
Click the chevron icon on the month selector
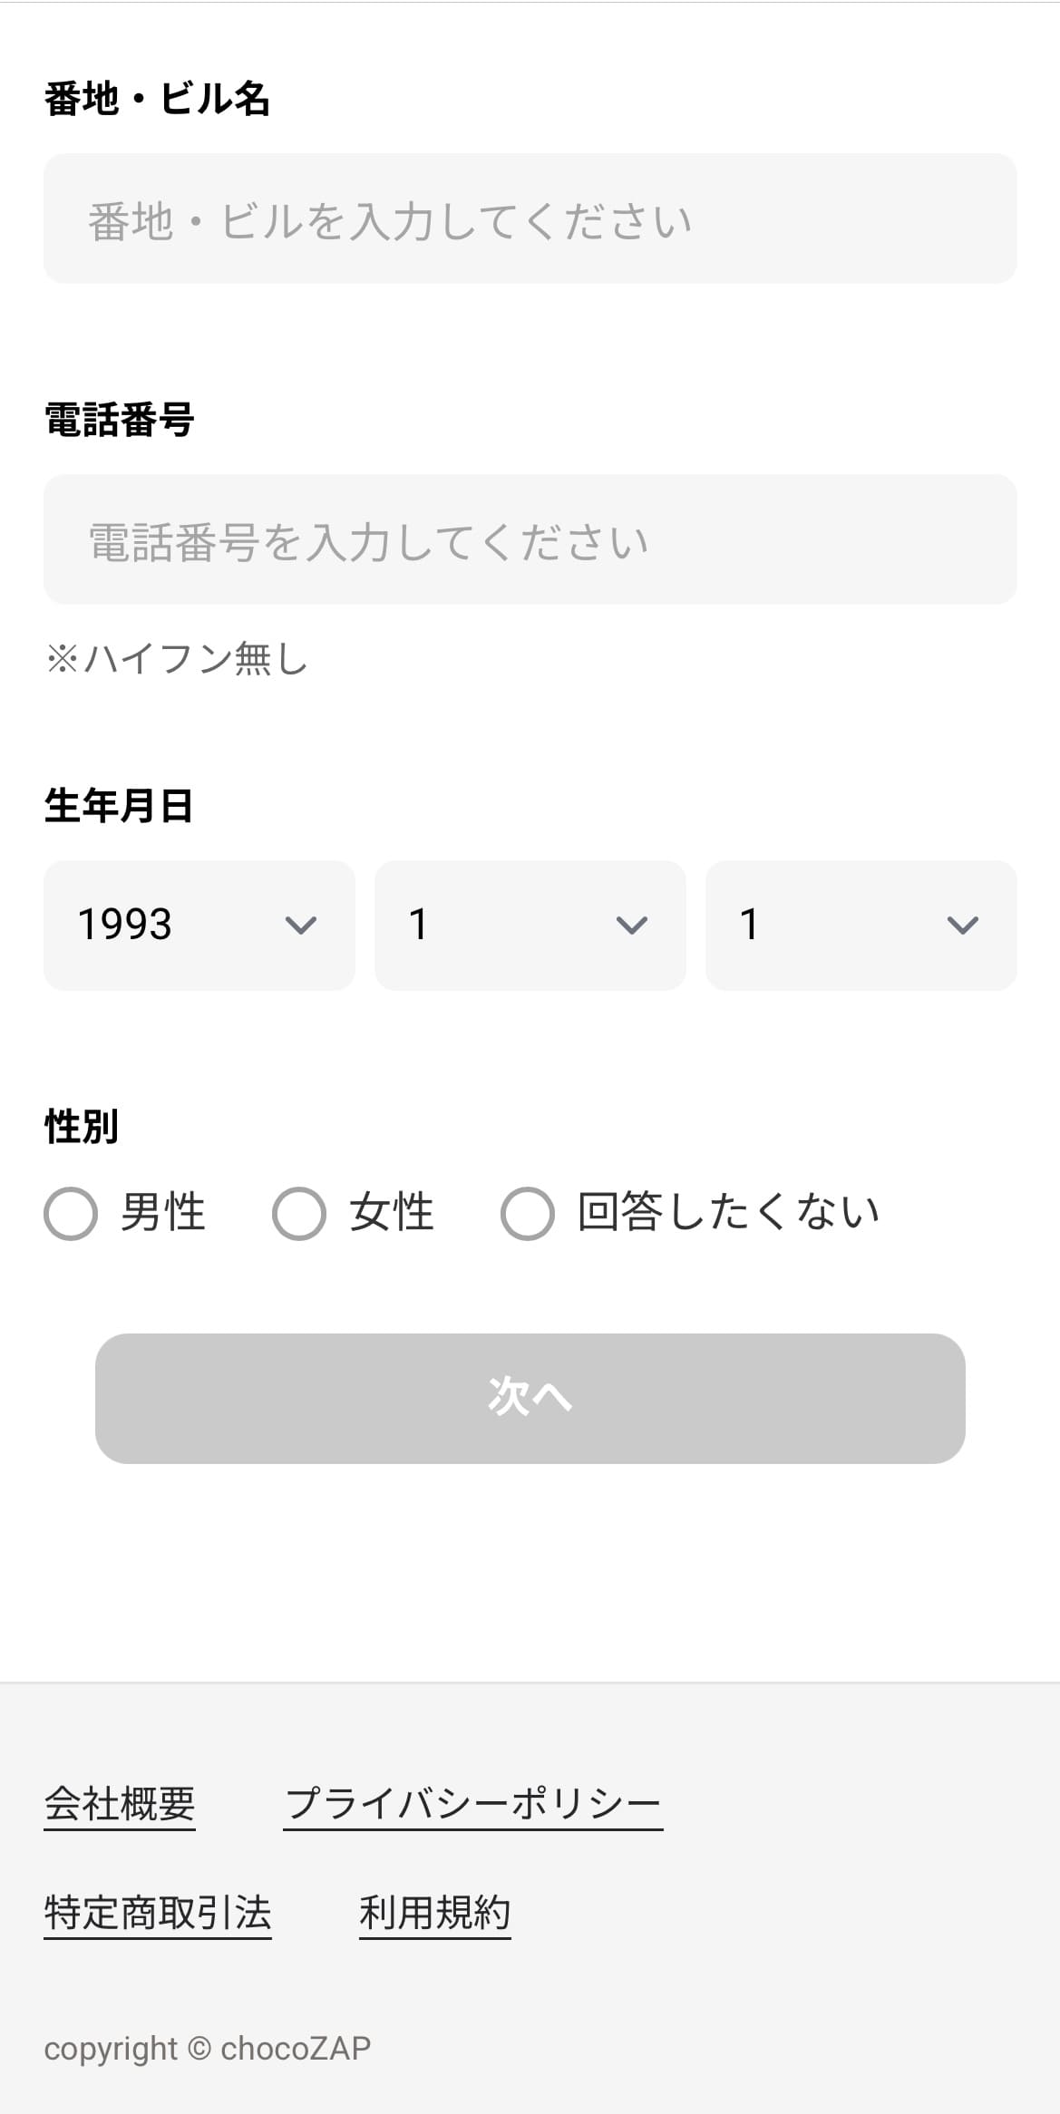point(631,926)
